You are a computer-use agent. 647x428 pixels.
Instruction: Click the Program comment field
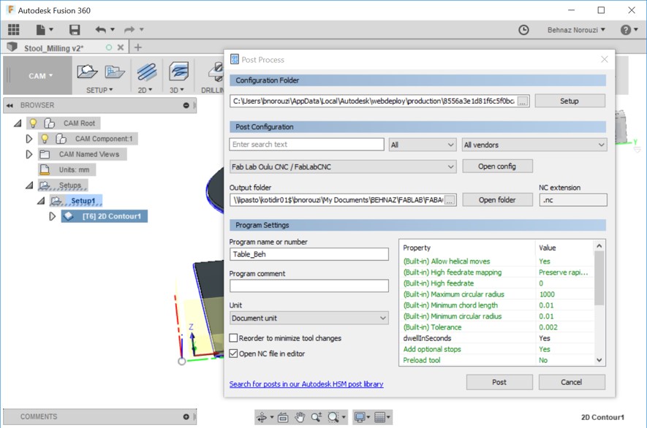(x=309, y=286)
